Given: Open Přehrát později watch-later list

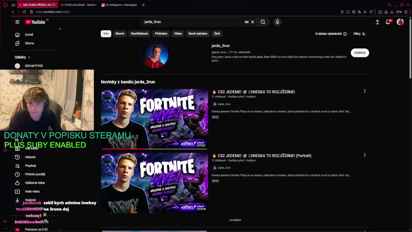Looking at the screenshot, I should (34, 174).
